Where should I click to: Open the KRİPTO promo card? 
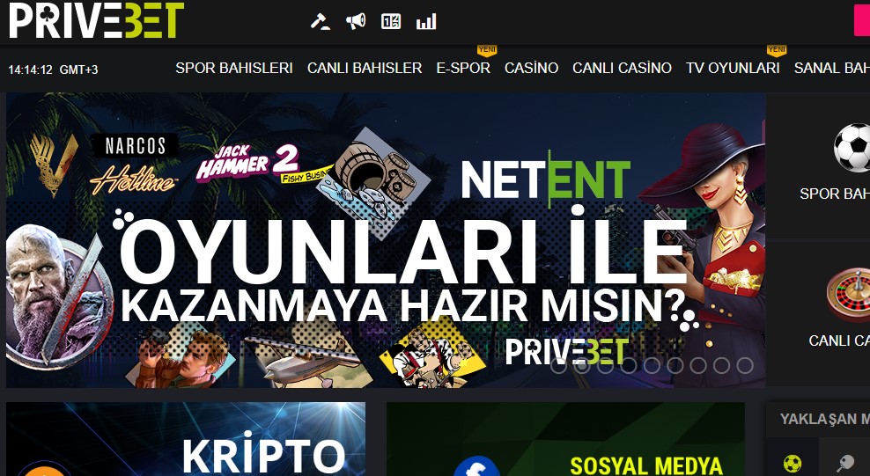coord(186,439)
